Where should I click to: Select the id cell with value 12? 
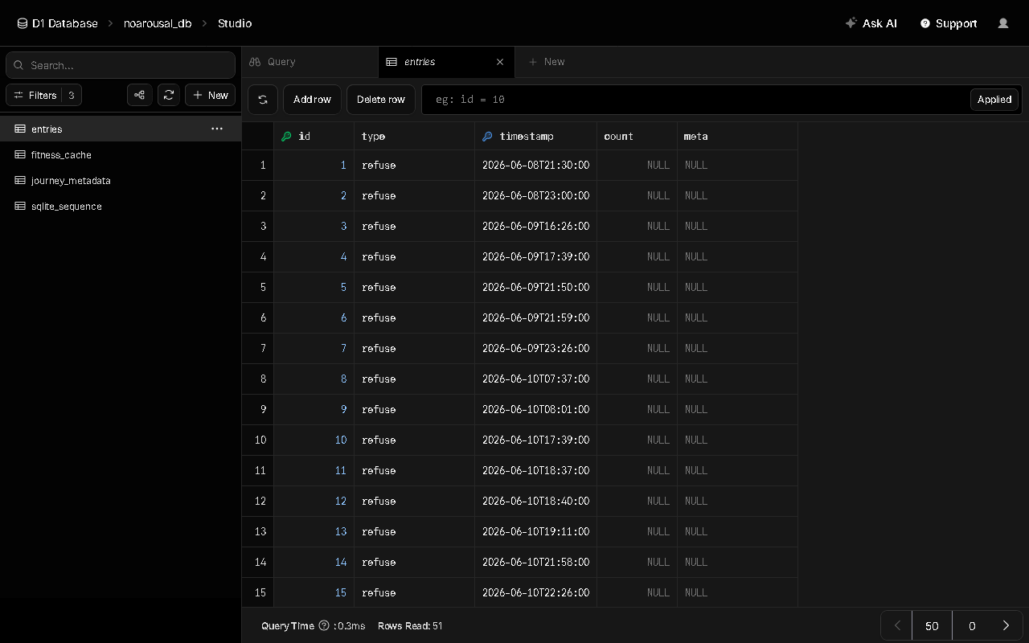tap(314, 501)
